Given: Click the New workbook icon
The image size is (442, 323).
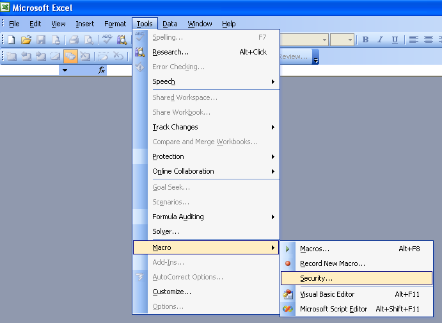Looking at the screenshot, I should (x=11, y=40).
